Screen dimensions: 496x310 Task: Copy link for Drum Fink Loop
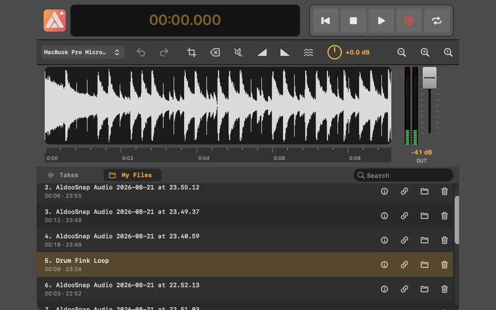pos(404,264)
